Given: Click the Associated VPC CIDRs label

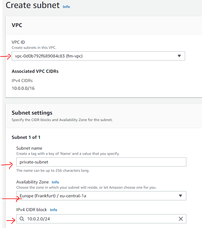Looking at the screenshot, I should 35,71.
